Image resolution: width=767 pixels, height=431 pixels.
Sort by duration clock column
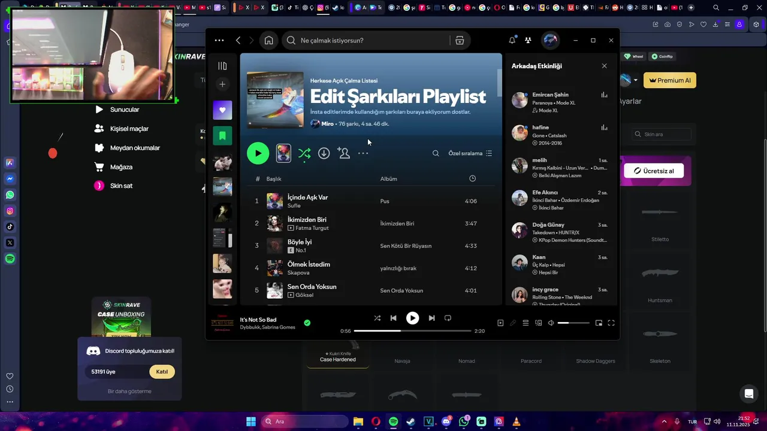tap(472, 178)
